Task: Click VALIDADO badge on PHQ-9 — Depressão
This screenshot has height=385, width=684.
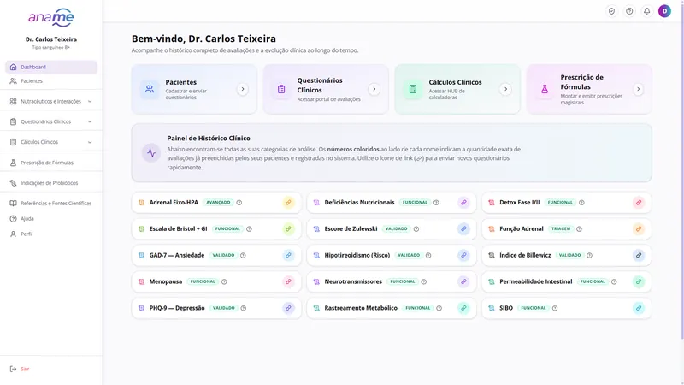Action: 223,308
